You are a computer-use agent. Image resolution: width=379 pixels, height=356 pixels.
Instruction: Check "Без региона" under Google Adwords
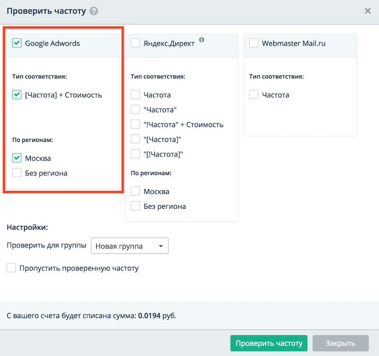pos(17,173)
